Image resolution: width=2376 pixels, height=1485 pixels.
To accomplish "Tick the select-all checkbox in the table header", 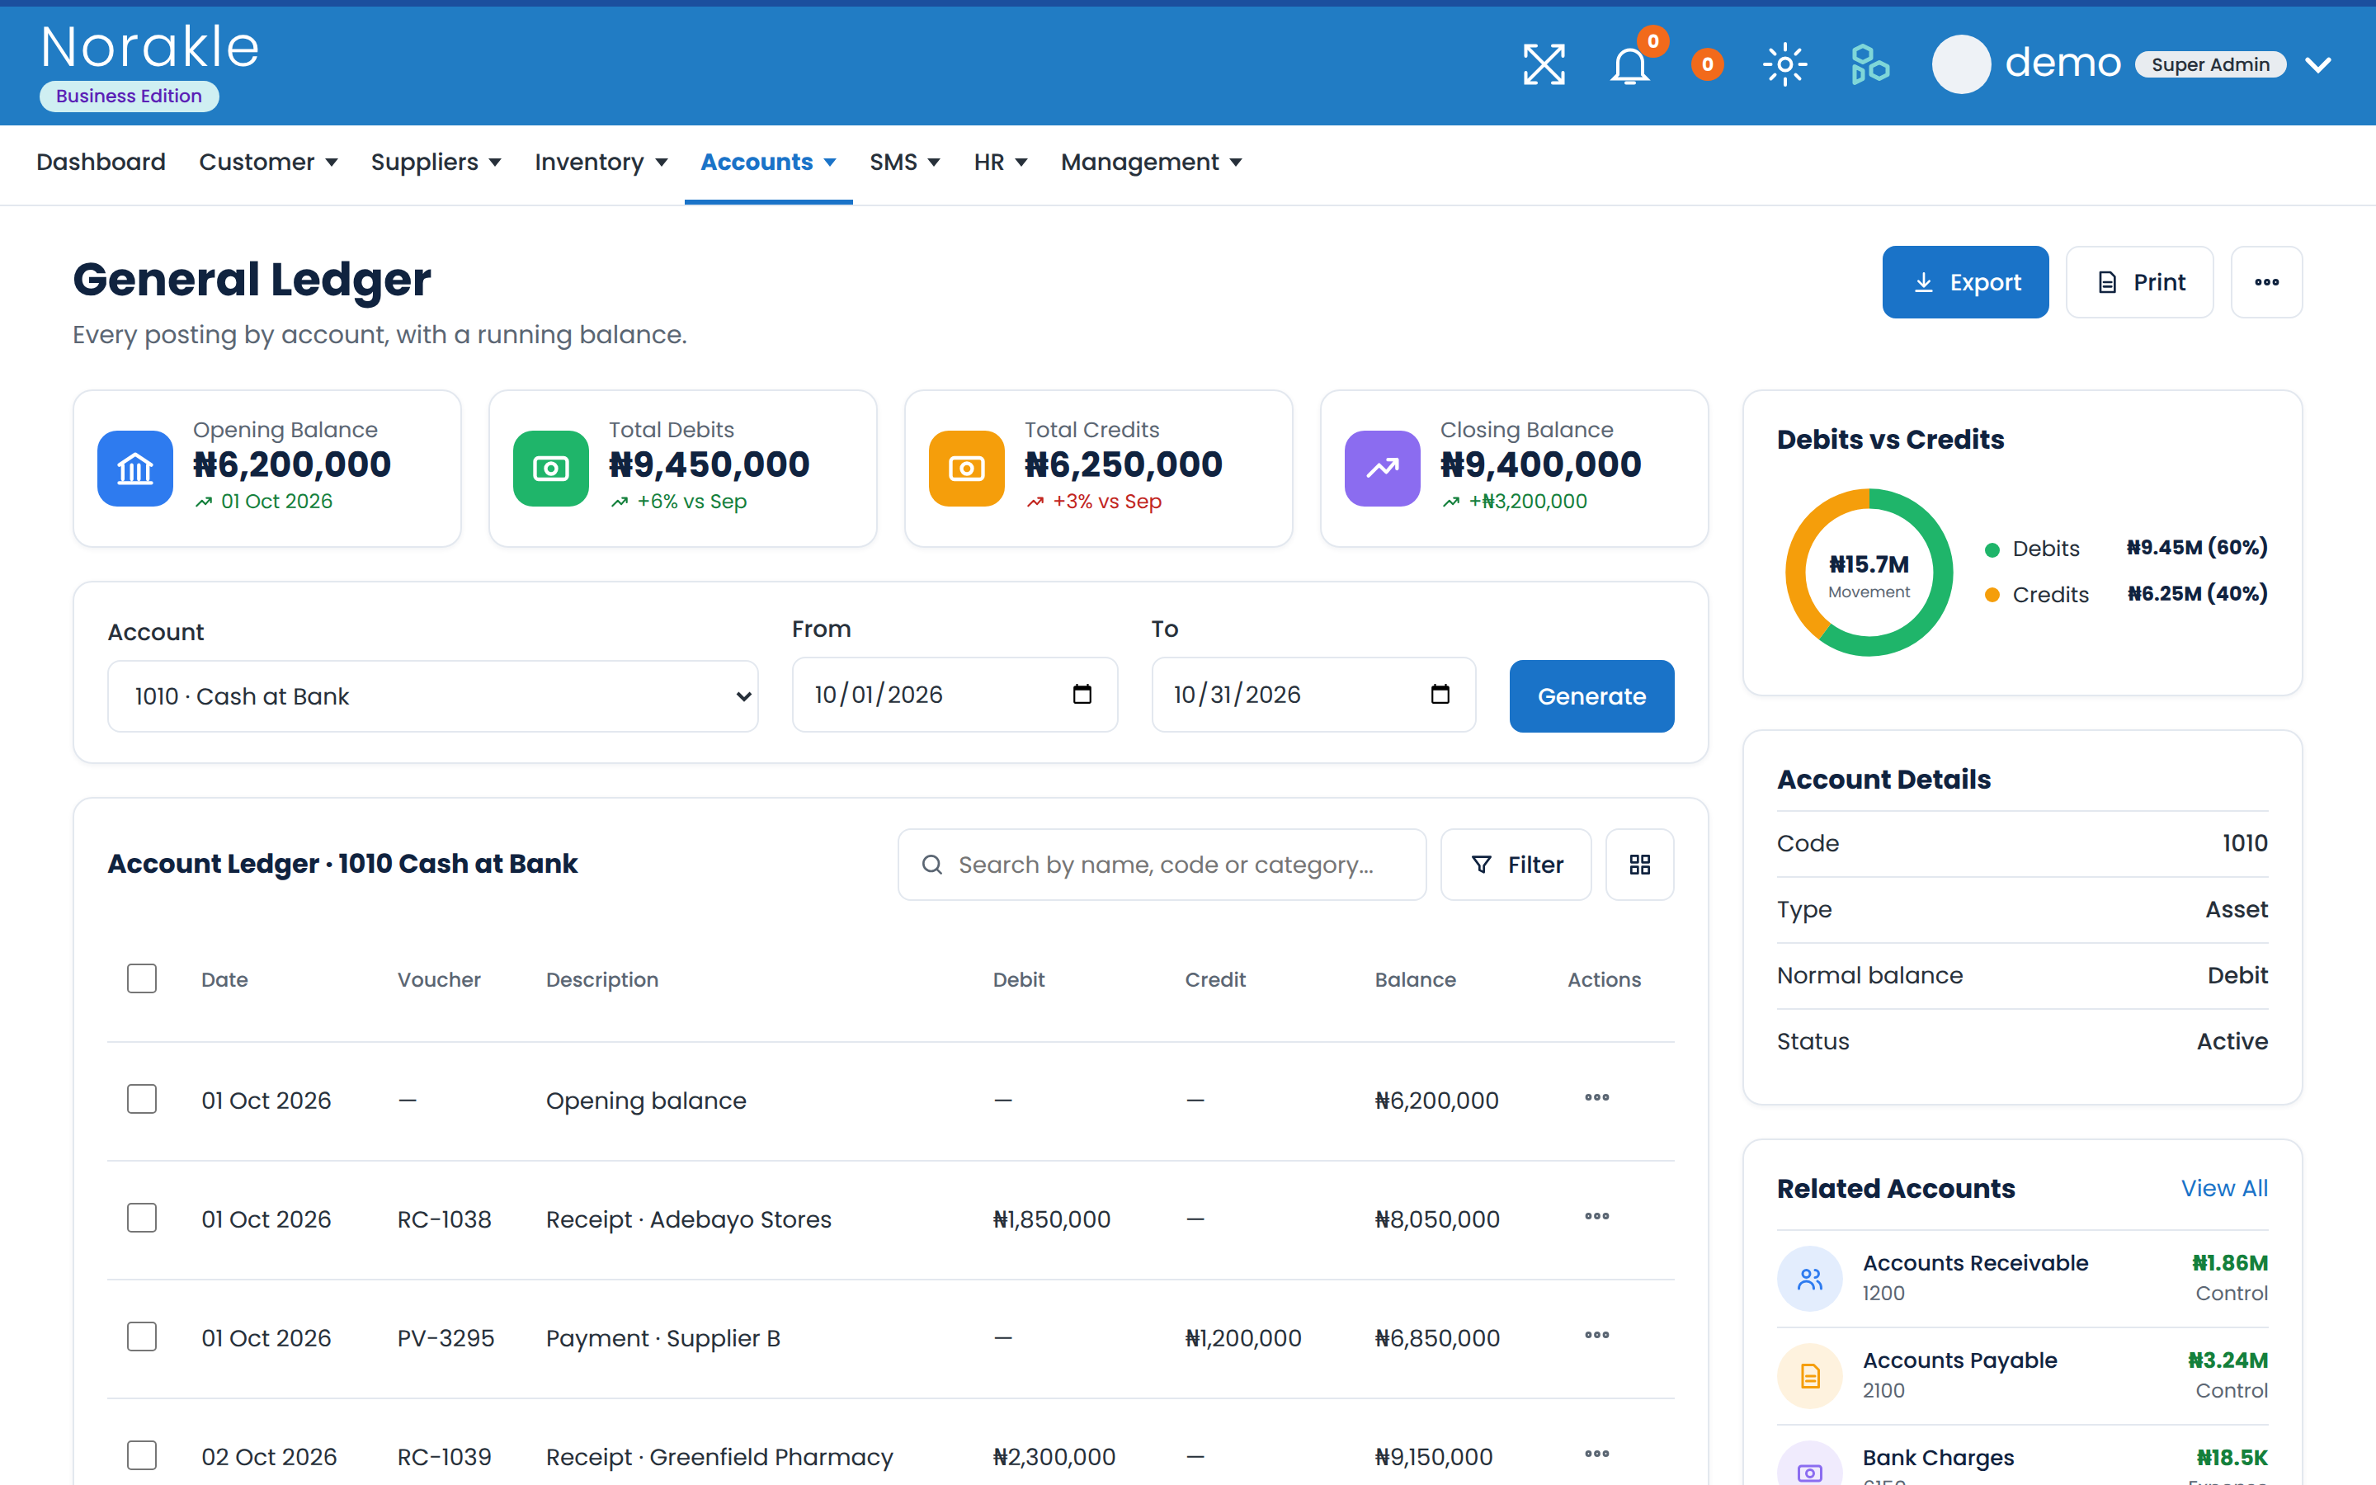I will coord(141,978).
